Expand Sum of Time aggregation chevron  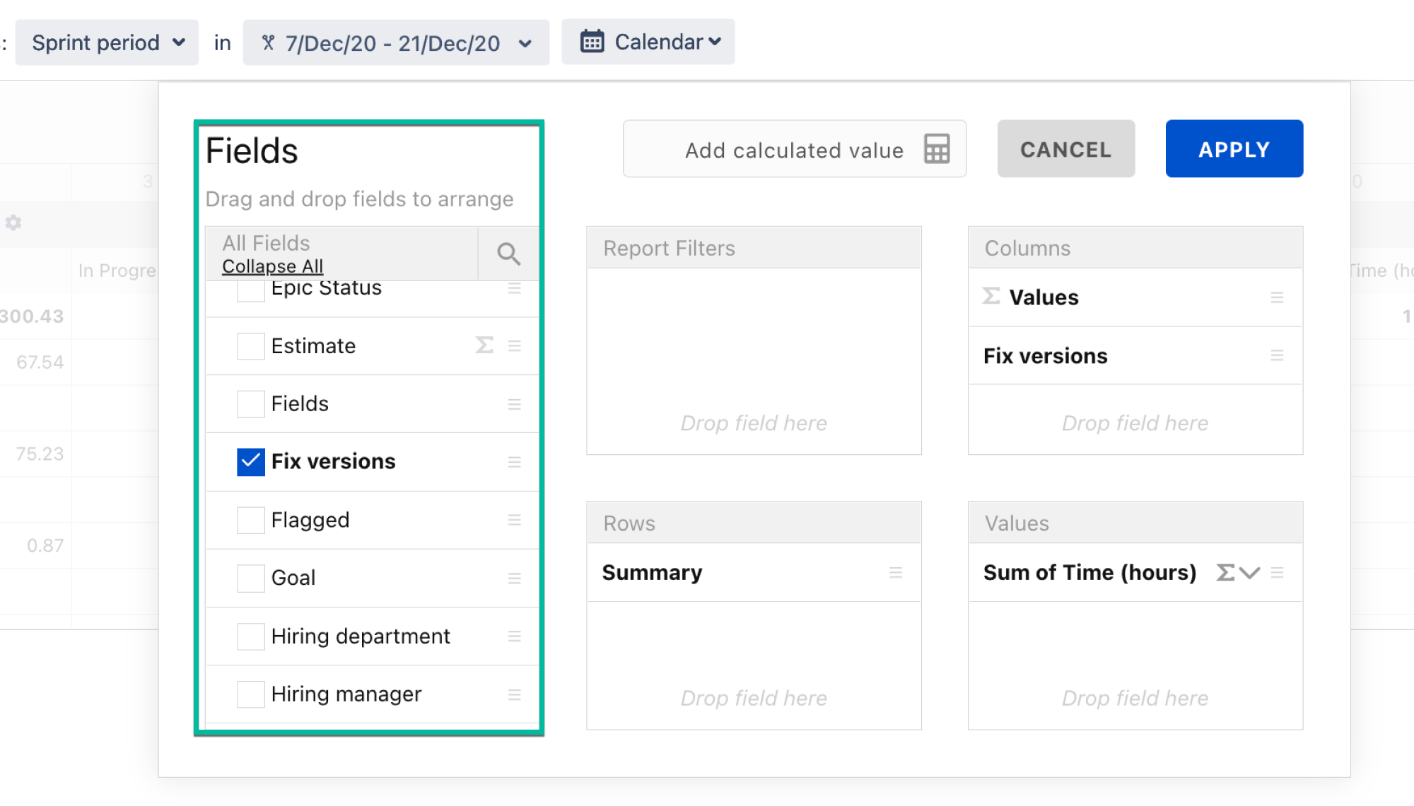(x=1250, y=573)
